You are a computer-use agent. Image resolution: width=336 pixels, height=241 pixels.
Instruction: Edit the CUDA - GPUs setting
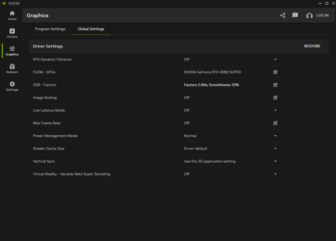point(276,72)
